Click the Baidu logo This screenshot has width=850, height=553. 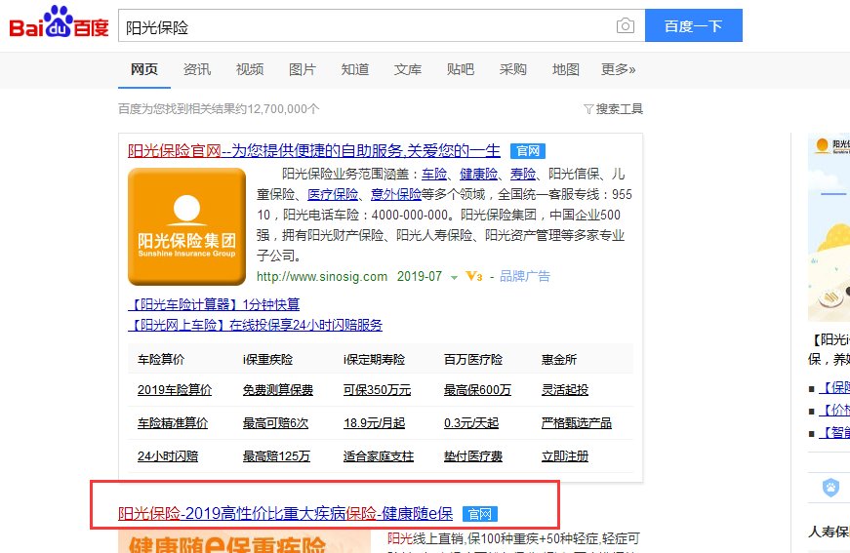[x=59, y=22]
